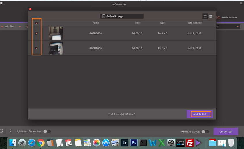The height and width of the screenshot is (149, 244).
Task: Open Calendar showing 28 in dock
Action: 69,143
